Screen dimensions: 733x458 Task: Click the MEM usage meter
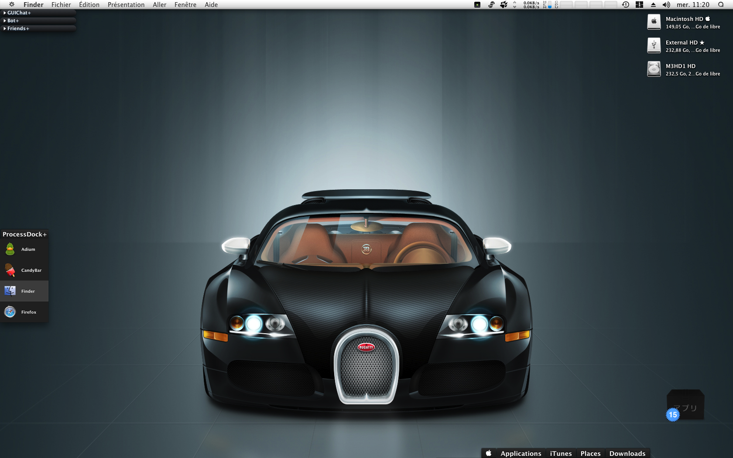(547, 5)
